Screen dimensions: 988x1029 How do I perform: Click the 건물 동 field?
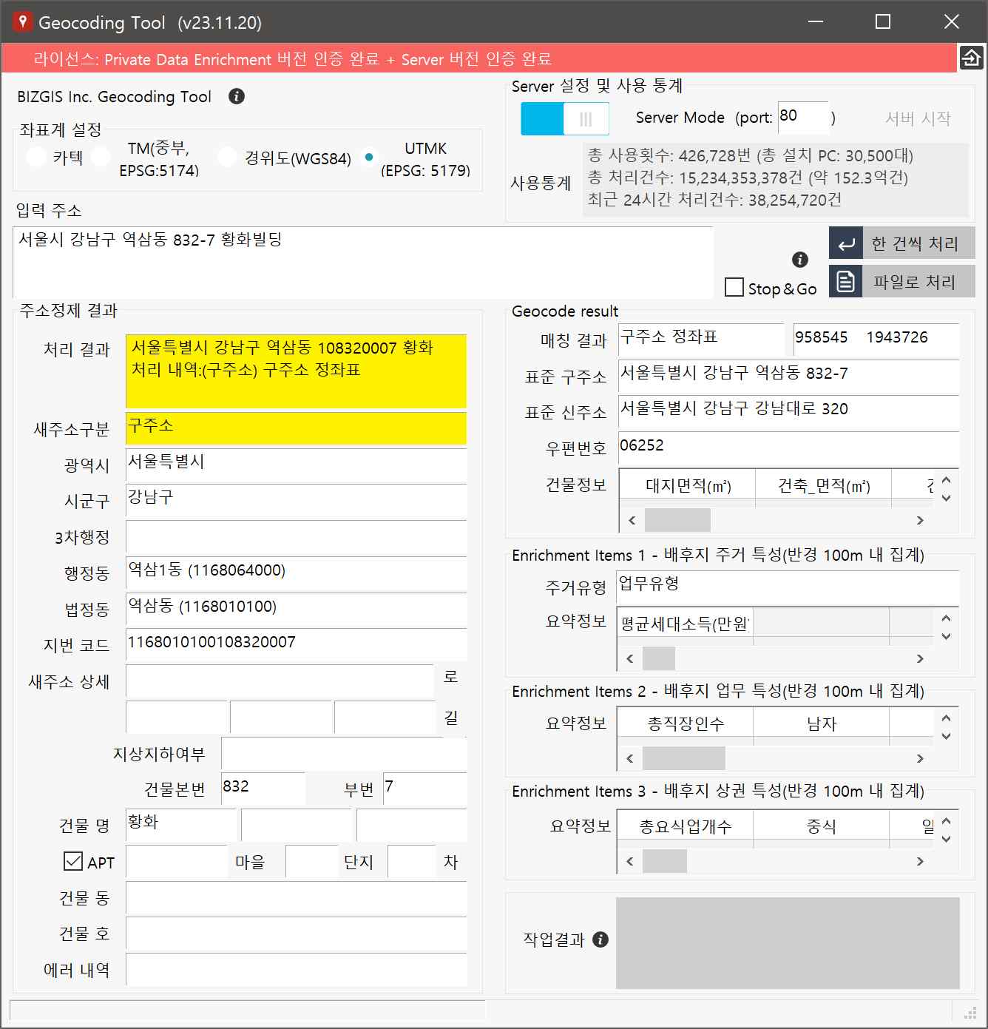pos(297,898)
